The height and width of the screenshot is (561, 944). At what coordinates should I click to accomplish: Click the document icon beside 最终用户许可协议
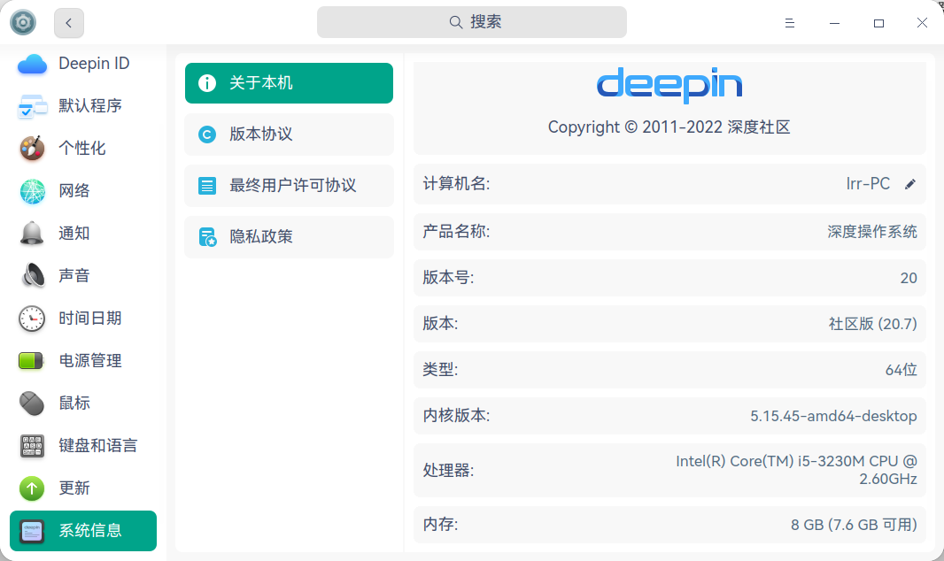(x=207, y=186)
